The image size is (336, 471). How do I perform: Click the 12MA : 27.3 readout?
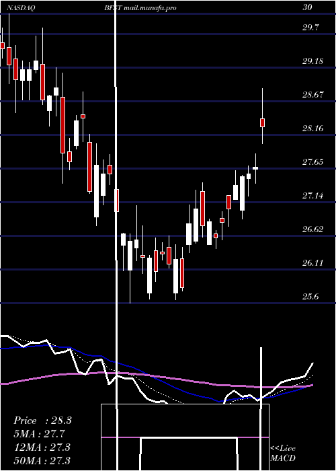[x=42, y=447]
